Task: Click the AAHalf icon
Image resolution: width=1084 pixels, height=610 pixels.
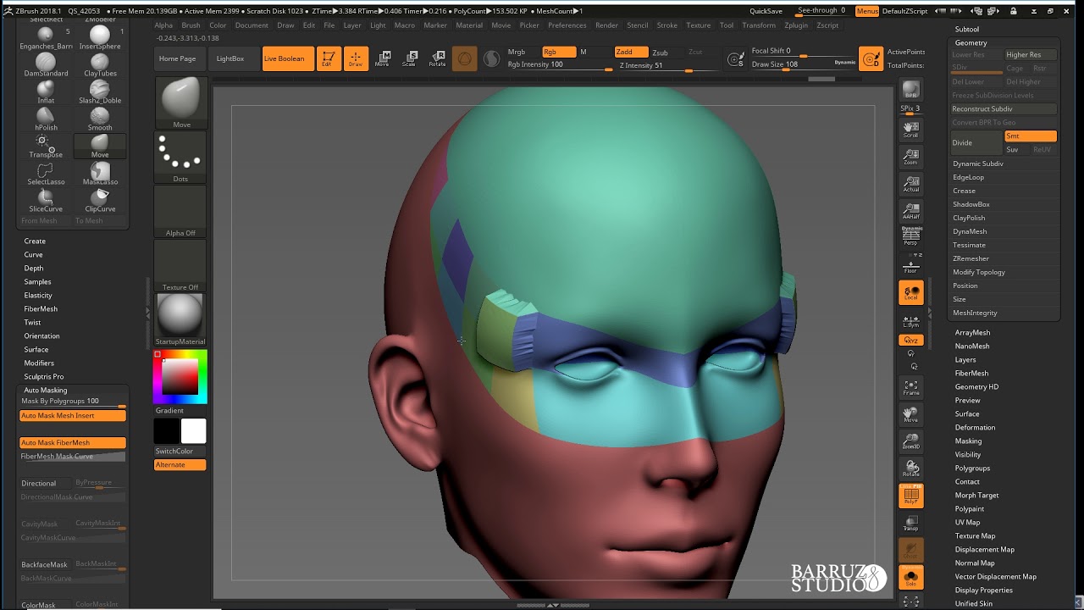Action: 910,211
